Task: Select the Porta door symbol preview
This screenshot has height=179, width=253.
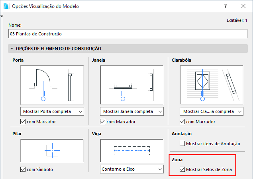Action: pos(52,84)
